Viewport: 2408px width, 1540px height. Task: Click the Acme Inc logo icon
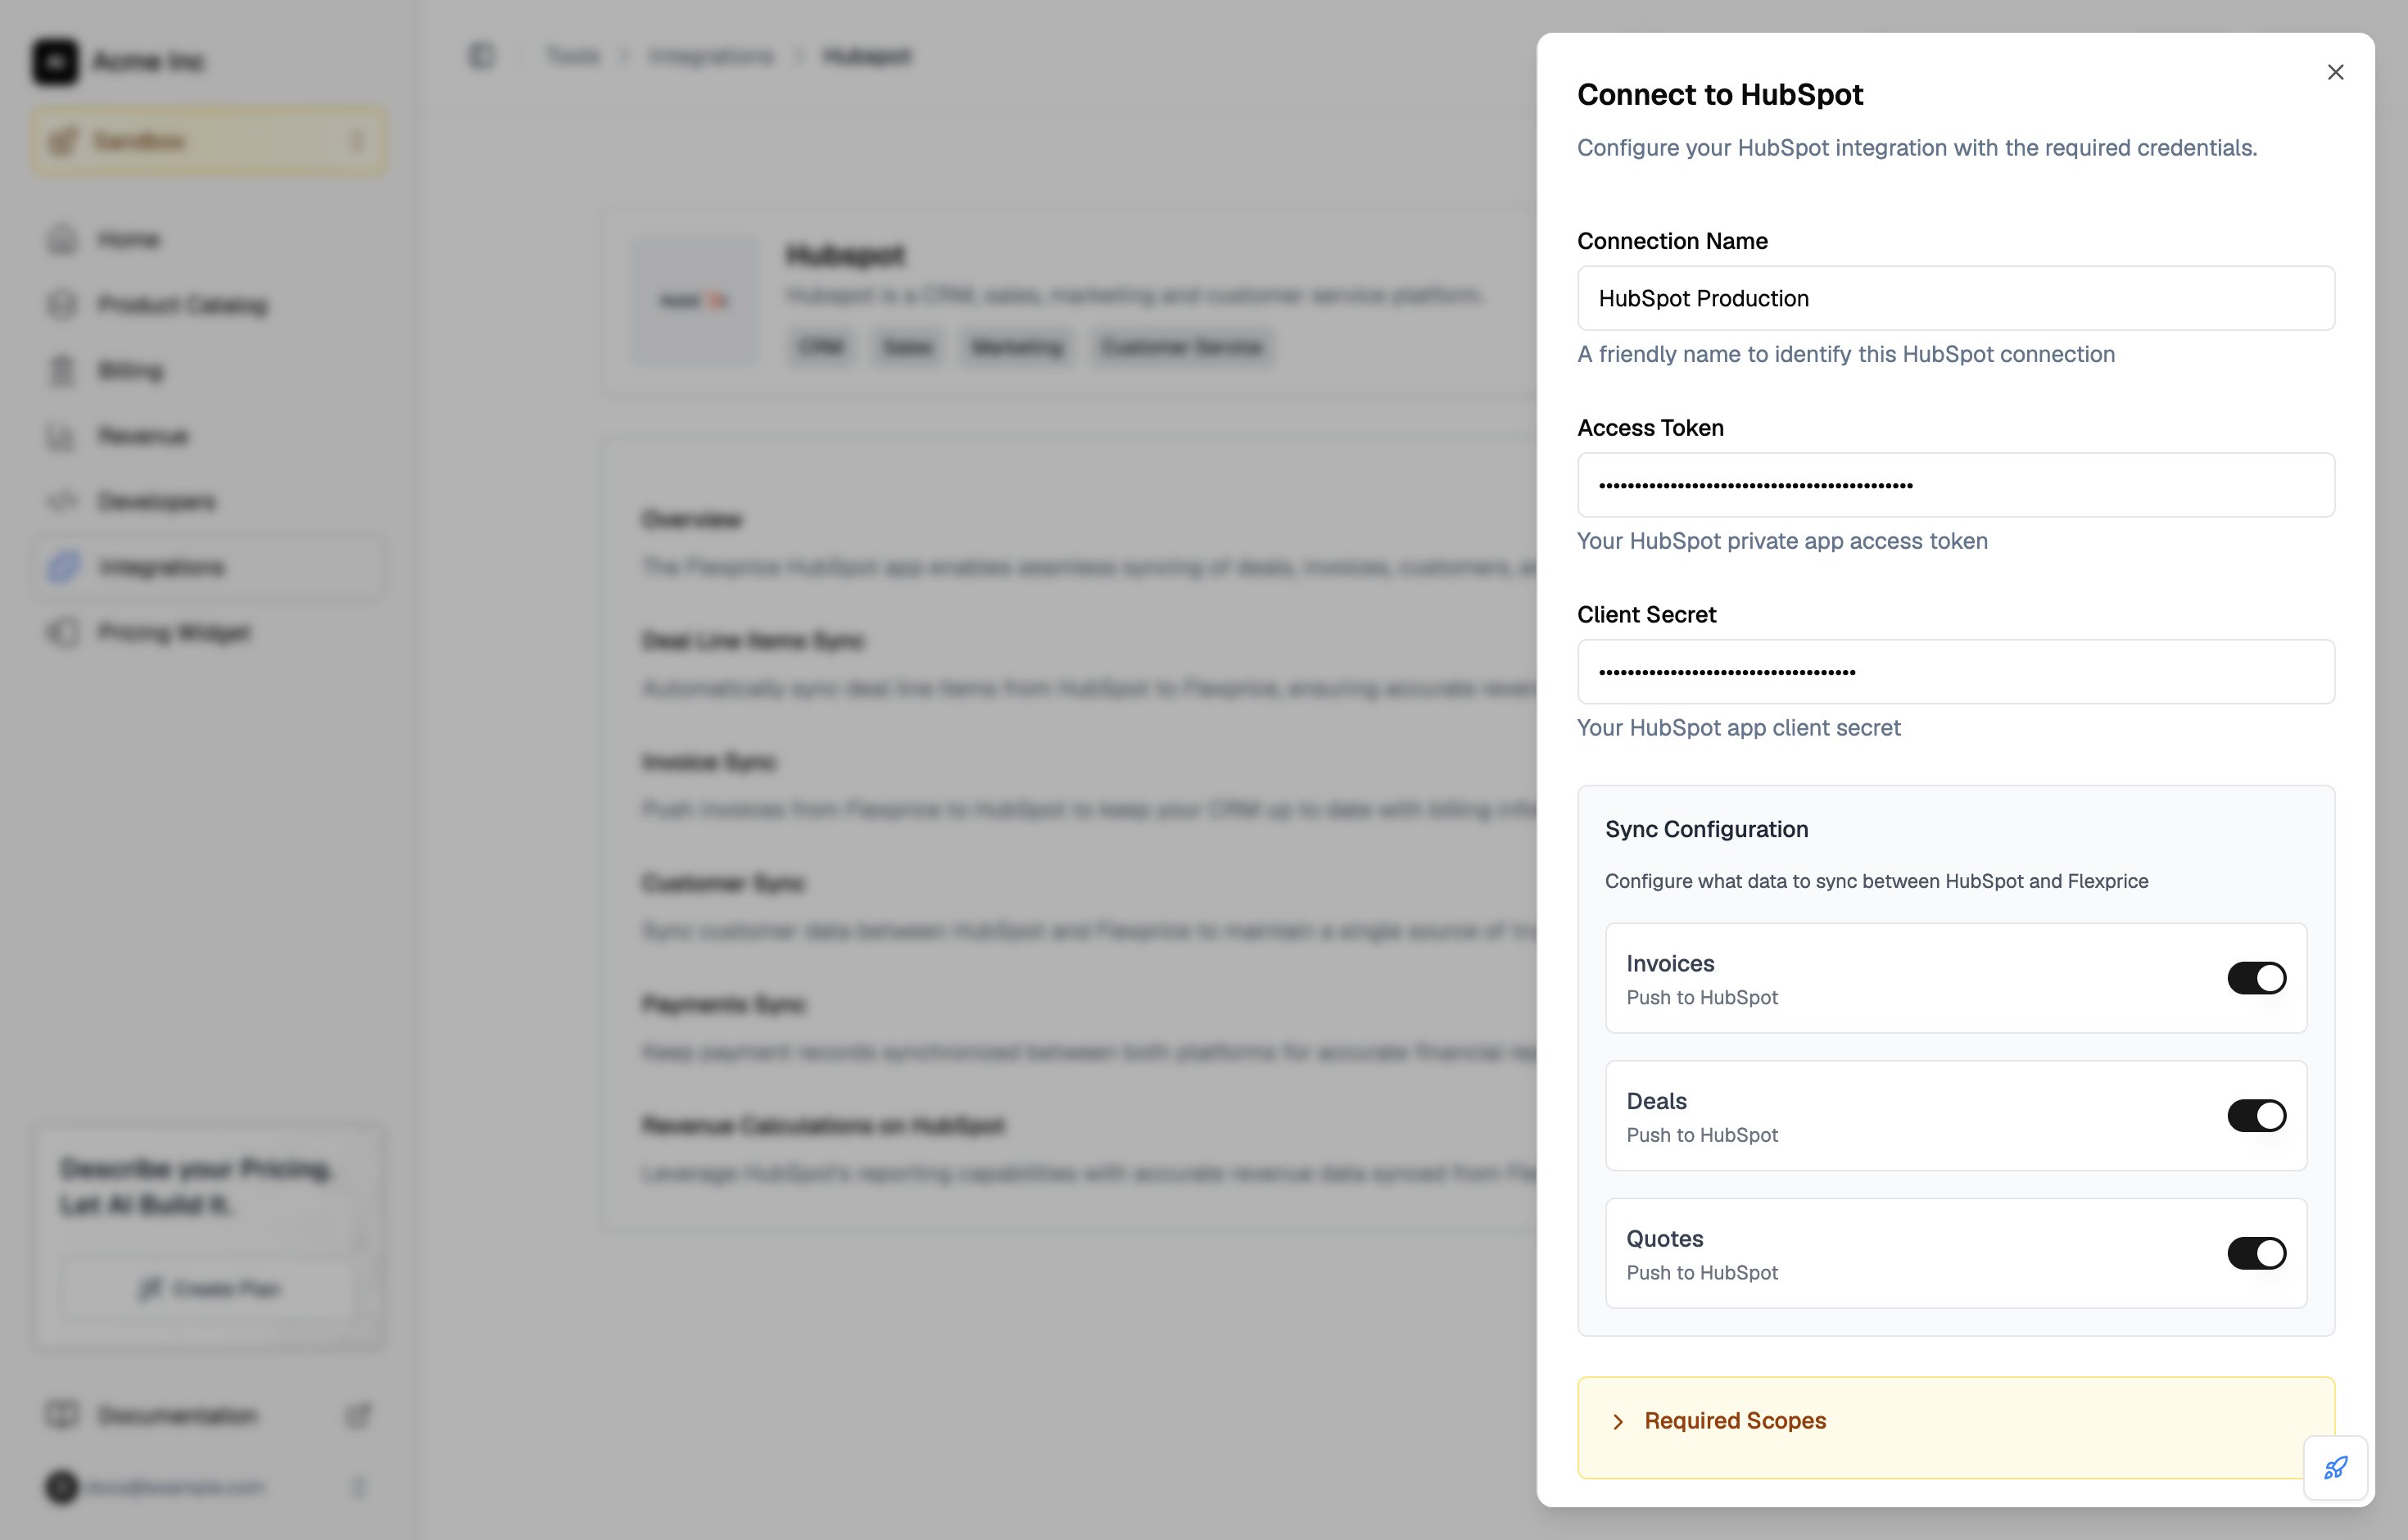click(55, 61)
